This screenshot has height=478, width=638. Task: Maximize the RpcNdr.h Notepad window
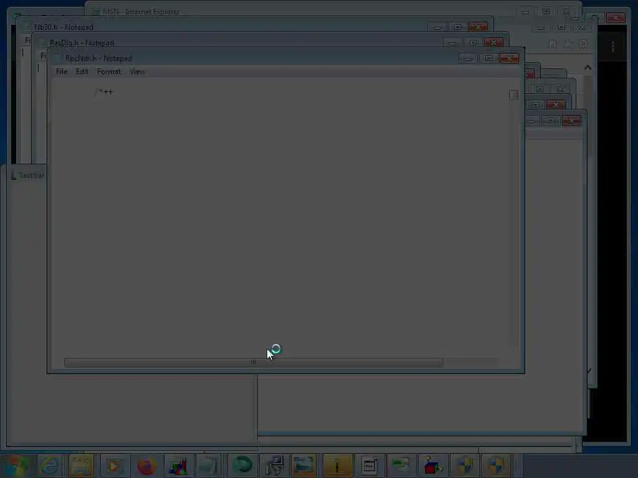(488, 59)
